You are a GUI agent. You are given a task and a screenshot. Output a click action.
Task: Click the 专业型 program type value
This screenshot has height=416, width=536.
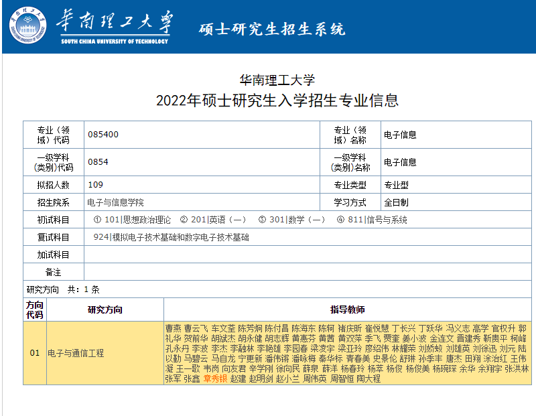point(396,186)
